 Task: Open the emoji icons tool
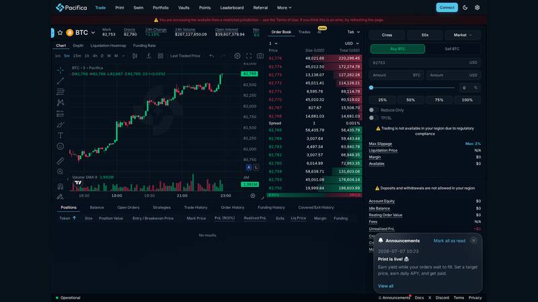coord(61,146)
